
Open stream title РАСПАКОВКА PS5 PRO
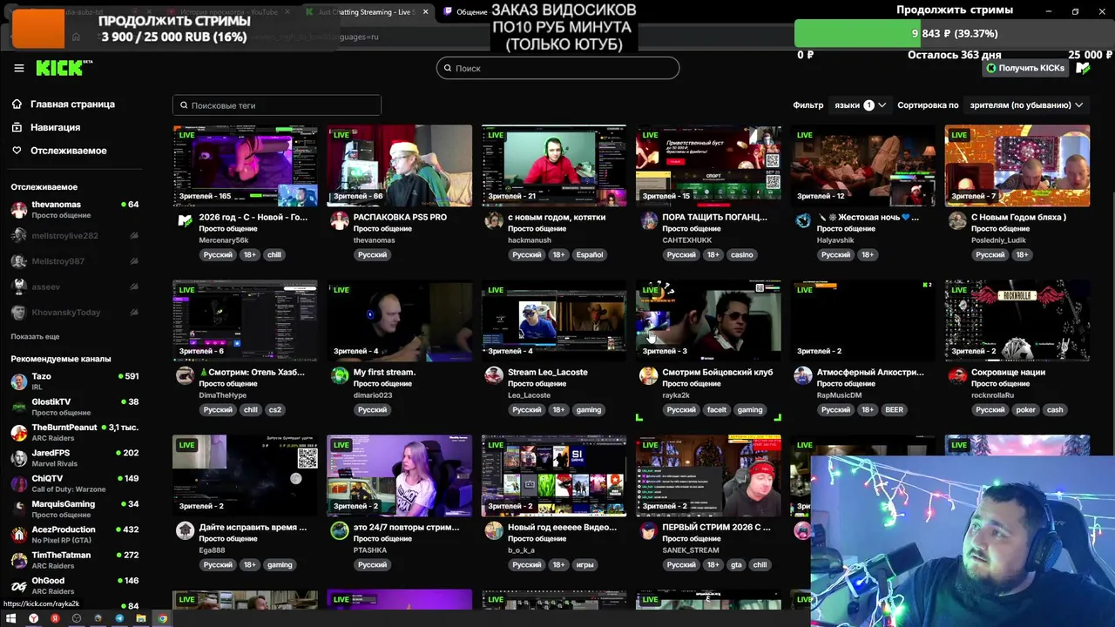coord(400,217)
